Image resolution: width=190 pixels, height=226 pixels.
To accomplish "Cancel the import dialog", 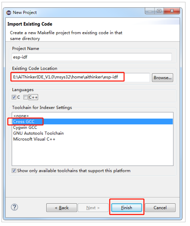I will (160, 208).
